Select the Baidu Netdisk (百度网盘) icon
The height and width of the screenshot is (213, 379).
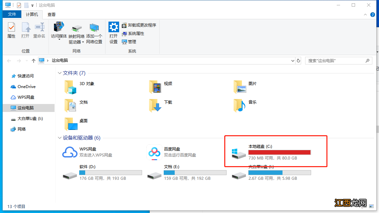154,152
